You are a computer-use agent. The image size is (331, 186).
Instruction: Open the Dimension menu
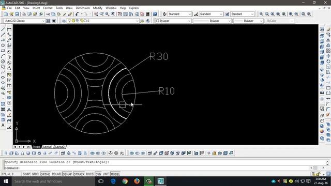(83, 8)
